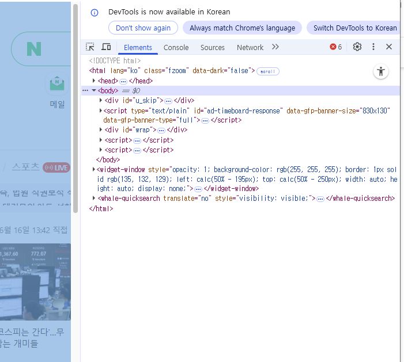
Task: Toggle the device toolbar icon
Action: (x=106, y=47)
